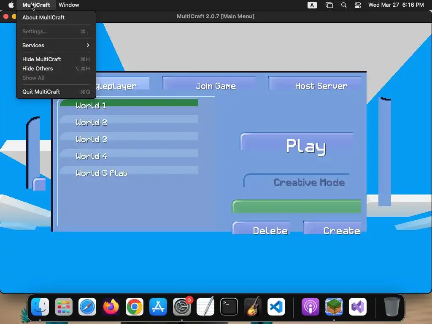This screenshot has height=324, width=432.
Task: Open Visual Studio purple icon in dock
Action: [x=358, y=307]
